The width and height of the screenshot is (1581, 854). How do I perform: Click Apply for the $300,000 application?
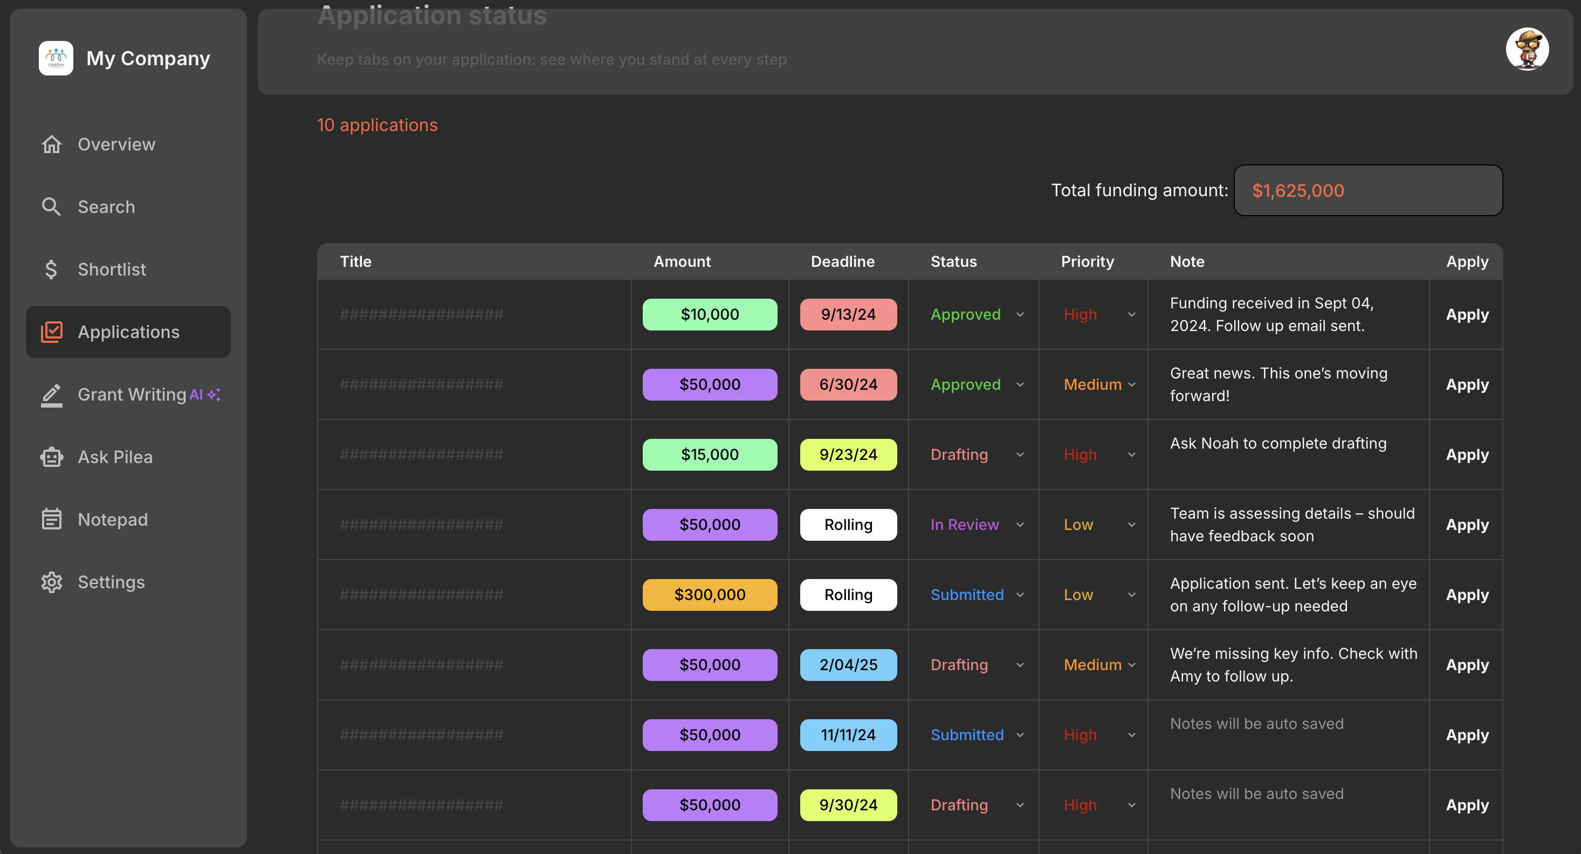(x=1467, y=595)
